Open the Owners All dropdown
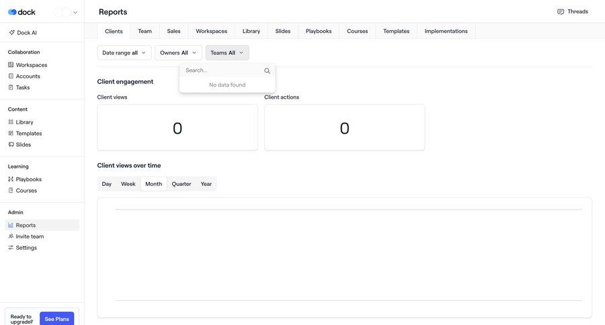This screenshot has height=325, width=605. tap(178, 52)
